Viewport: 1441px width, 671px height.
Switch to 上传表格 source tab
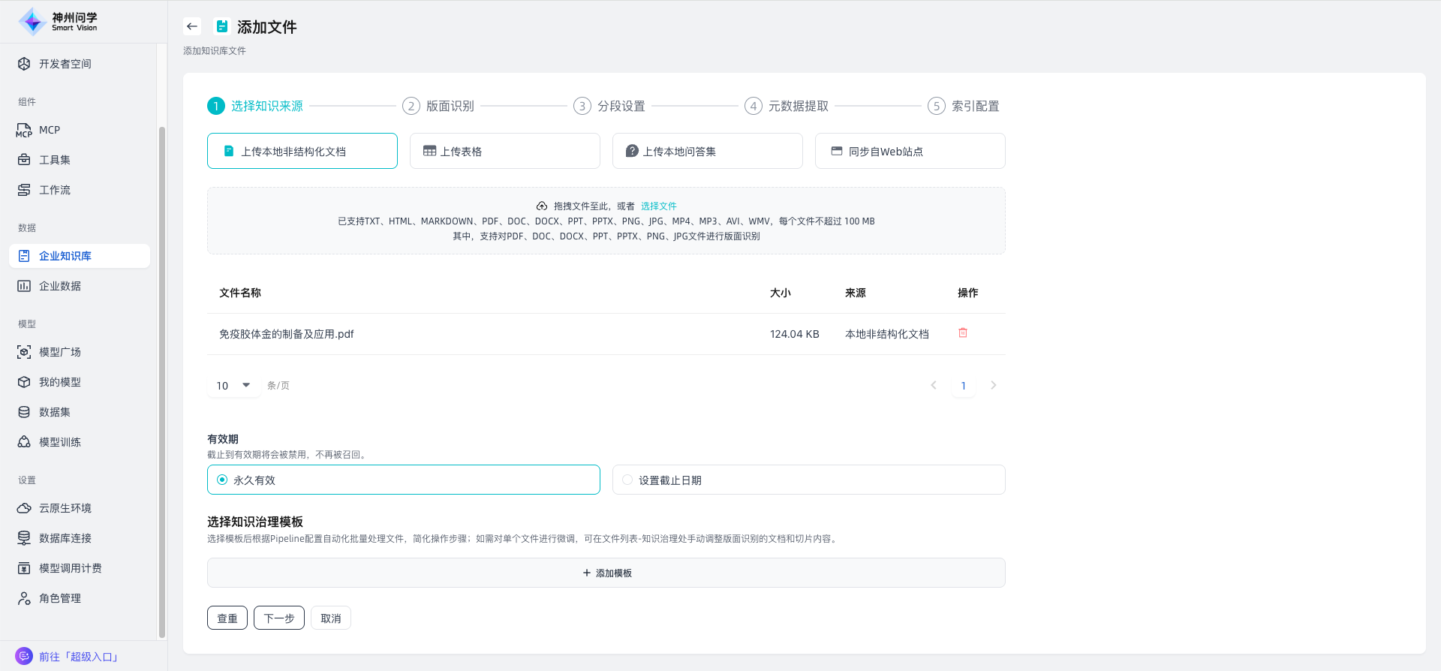pos(504,151)
